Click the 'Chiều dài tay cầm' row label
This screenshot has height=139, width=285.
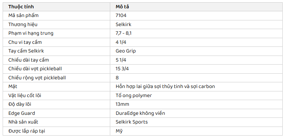click(x=29, y=60)
